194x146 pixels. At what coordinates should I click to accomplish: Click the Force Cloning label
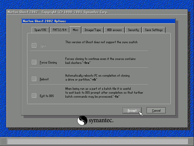coord(48,62)
